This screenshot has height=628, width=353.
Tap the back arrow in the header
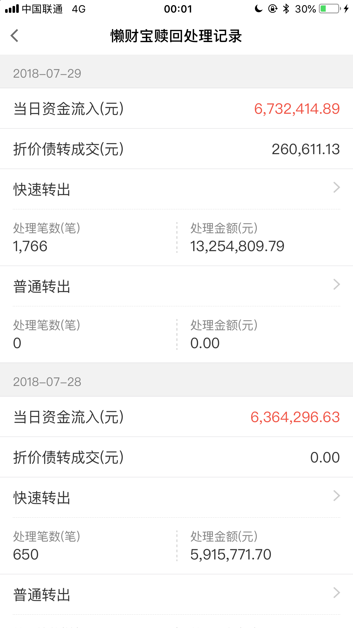[x=14, y=36]
